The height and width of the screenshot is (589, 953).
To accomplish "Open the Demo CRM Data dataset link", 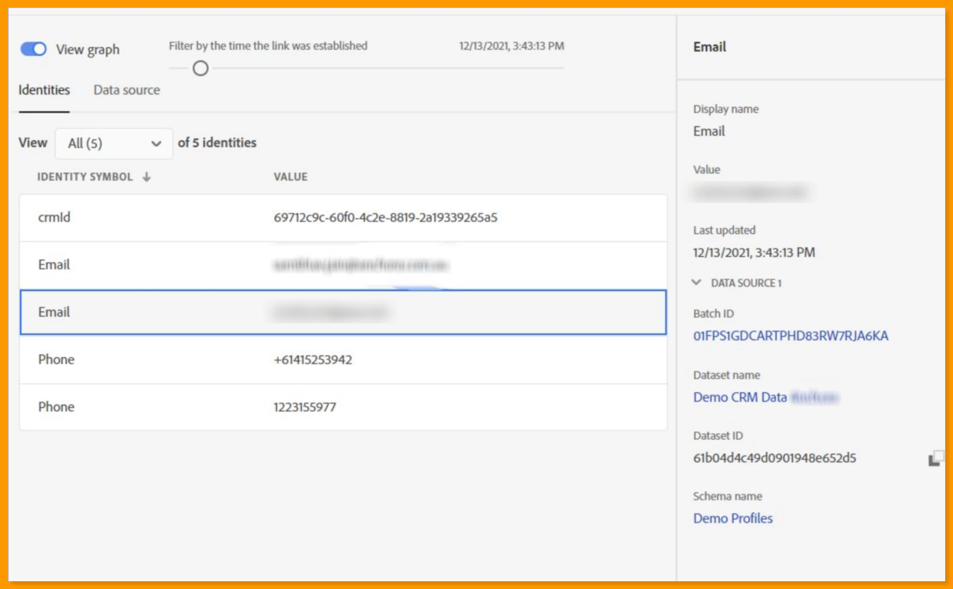I will point(740,397).
